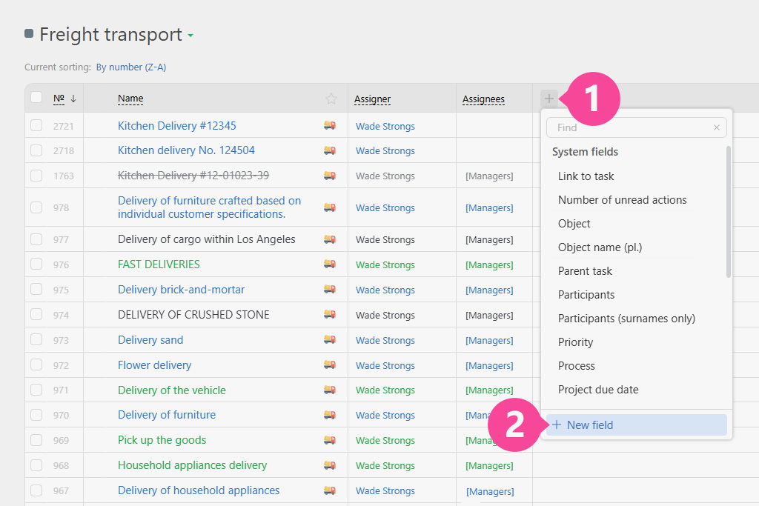Select the checkbox for task 970
This screenshot has height=506, width=759.
coord(36,415)
